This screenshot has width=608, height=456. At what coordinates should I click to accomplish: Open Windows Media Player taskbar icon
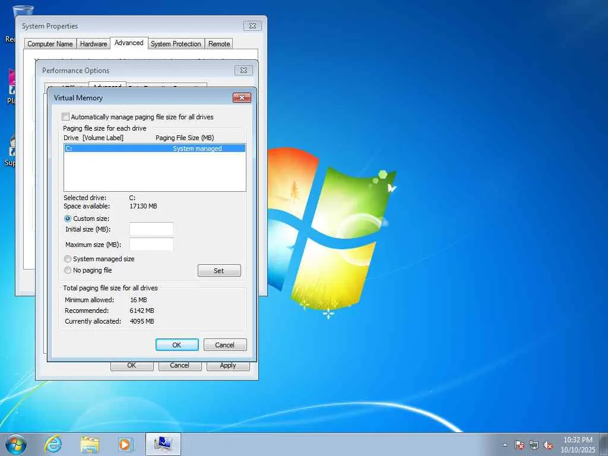point(126,444)
